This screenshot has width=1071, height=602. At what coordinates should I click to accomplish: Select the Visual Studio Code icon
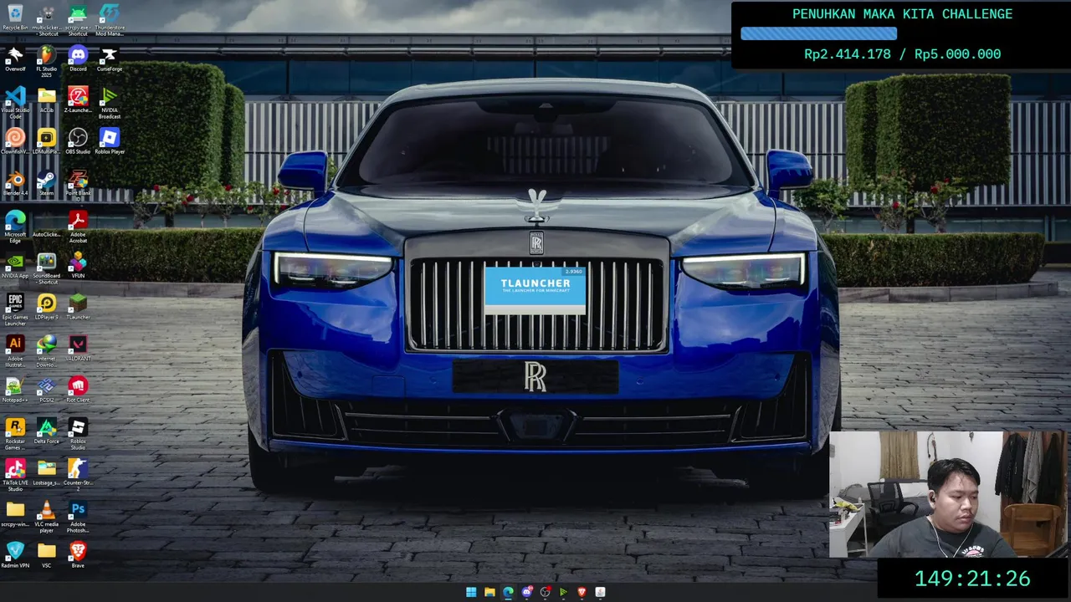coord(15,103)
